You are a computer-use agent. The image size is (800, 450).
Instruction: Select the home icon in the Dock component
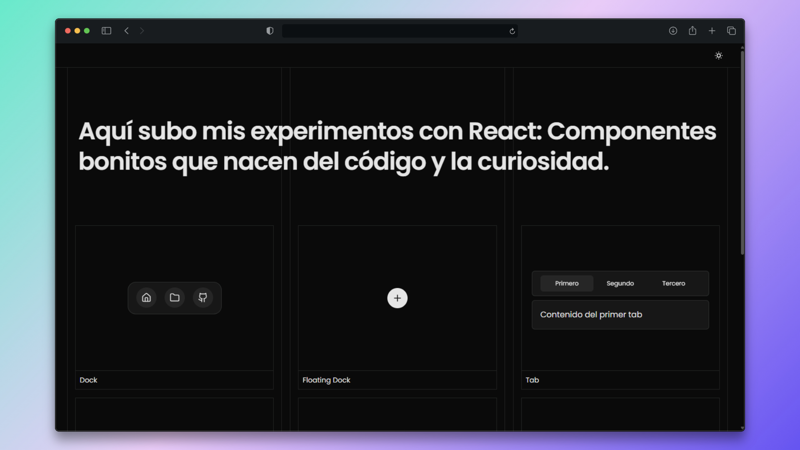146,297
